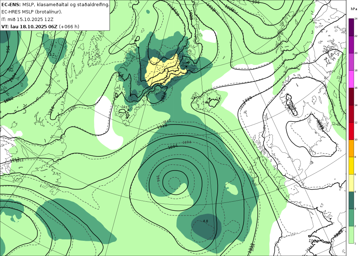Click the innermost closed isobar of the low
The width and height of the screenshot is (362, 256).
pyautogui.click(x=176, y=182)
